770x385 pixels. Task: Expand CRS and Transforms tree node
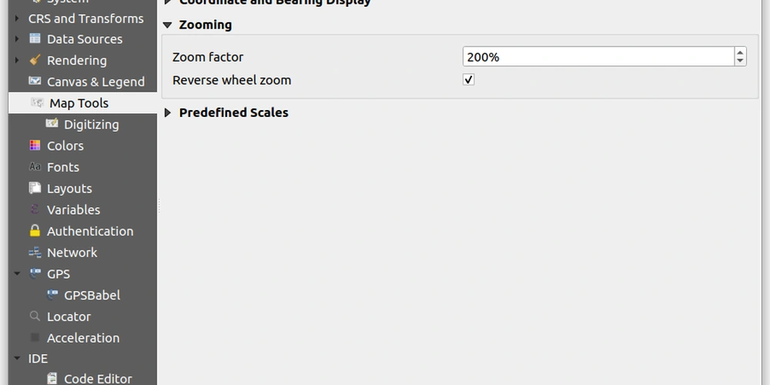[17, 18]
